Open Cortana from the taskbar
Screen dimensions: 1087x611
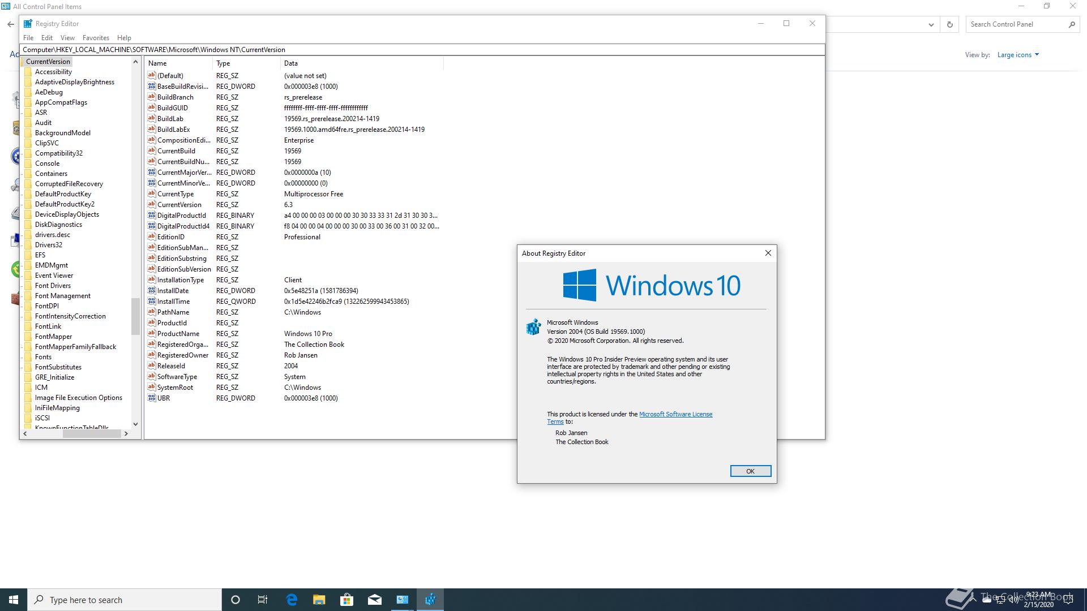pos(236,600)
